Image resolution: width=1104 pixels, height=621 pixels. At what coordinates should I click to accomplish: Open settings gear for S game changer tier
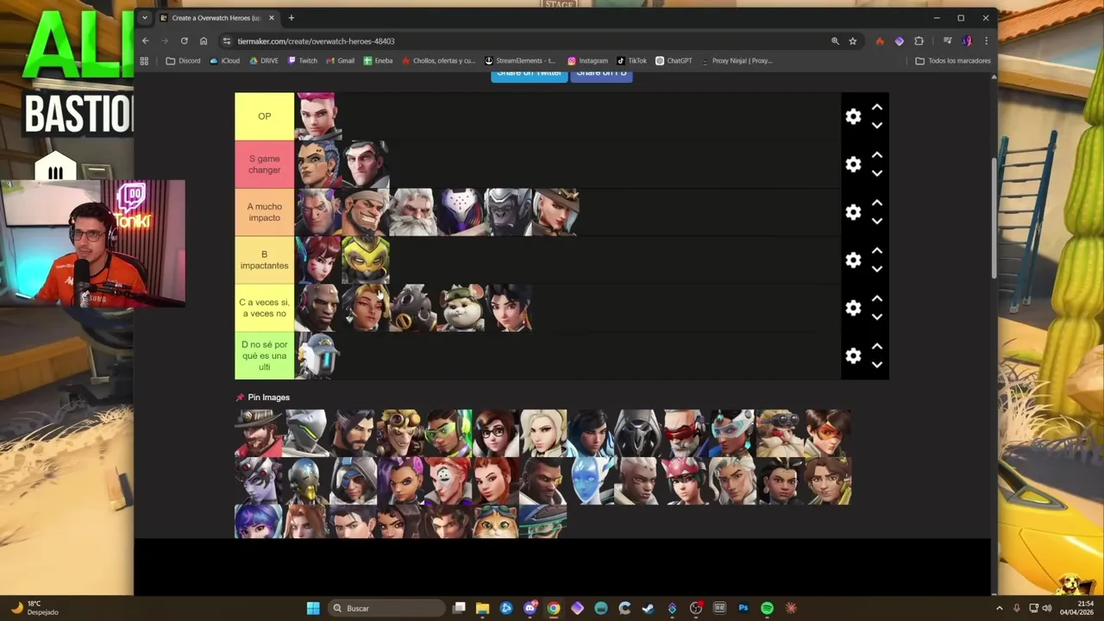pyautogui.click(x=853, y=164)
